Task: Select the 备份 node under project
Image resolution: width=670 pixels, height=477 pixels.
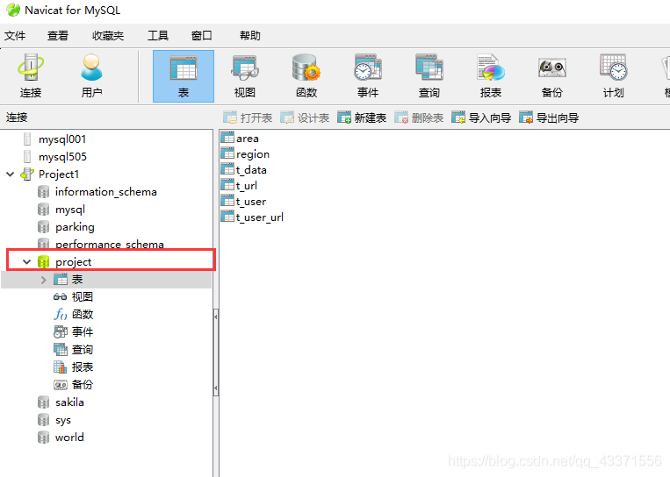Action: (x=83, y=384)
